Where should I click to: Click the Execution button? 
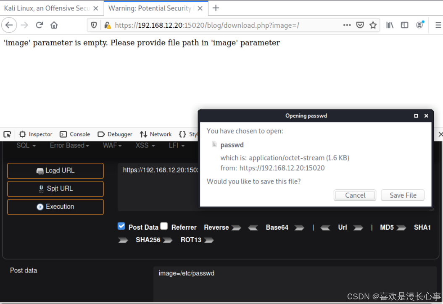pyautogui.click(x=55, y=207)
